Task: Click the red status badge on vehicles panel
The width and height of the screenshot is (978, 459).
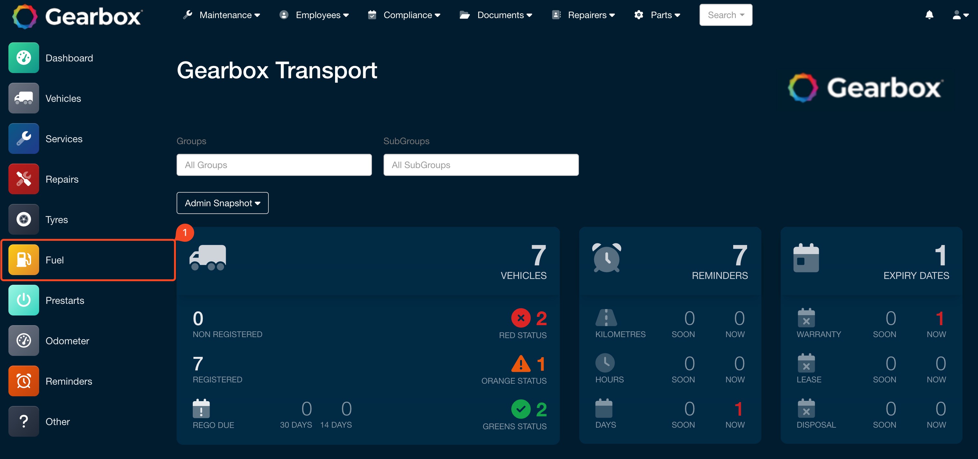Action: pos(522,318)
